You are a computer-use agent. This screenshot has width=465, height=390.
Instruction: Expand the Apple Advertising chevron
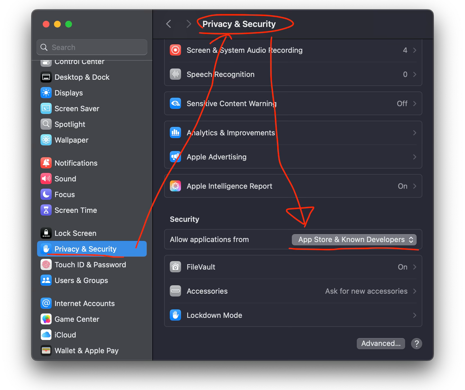coord(415,157)
